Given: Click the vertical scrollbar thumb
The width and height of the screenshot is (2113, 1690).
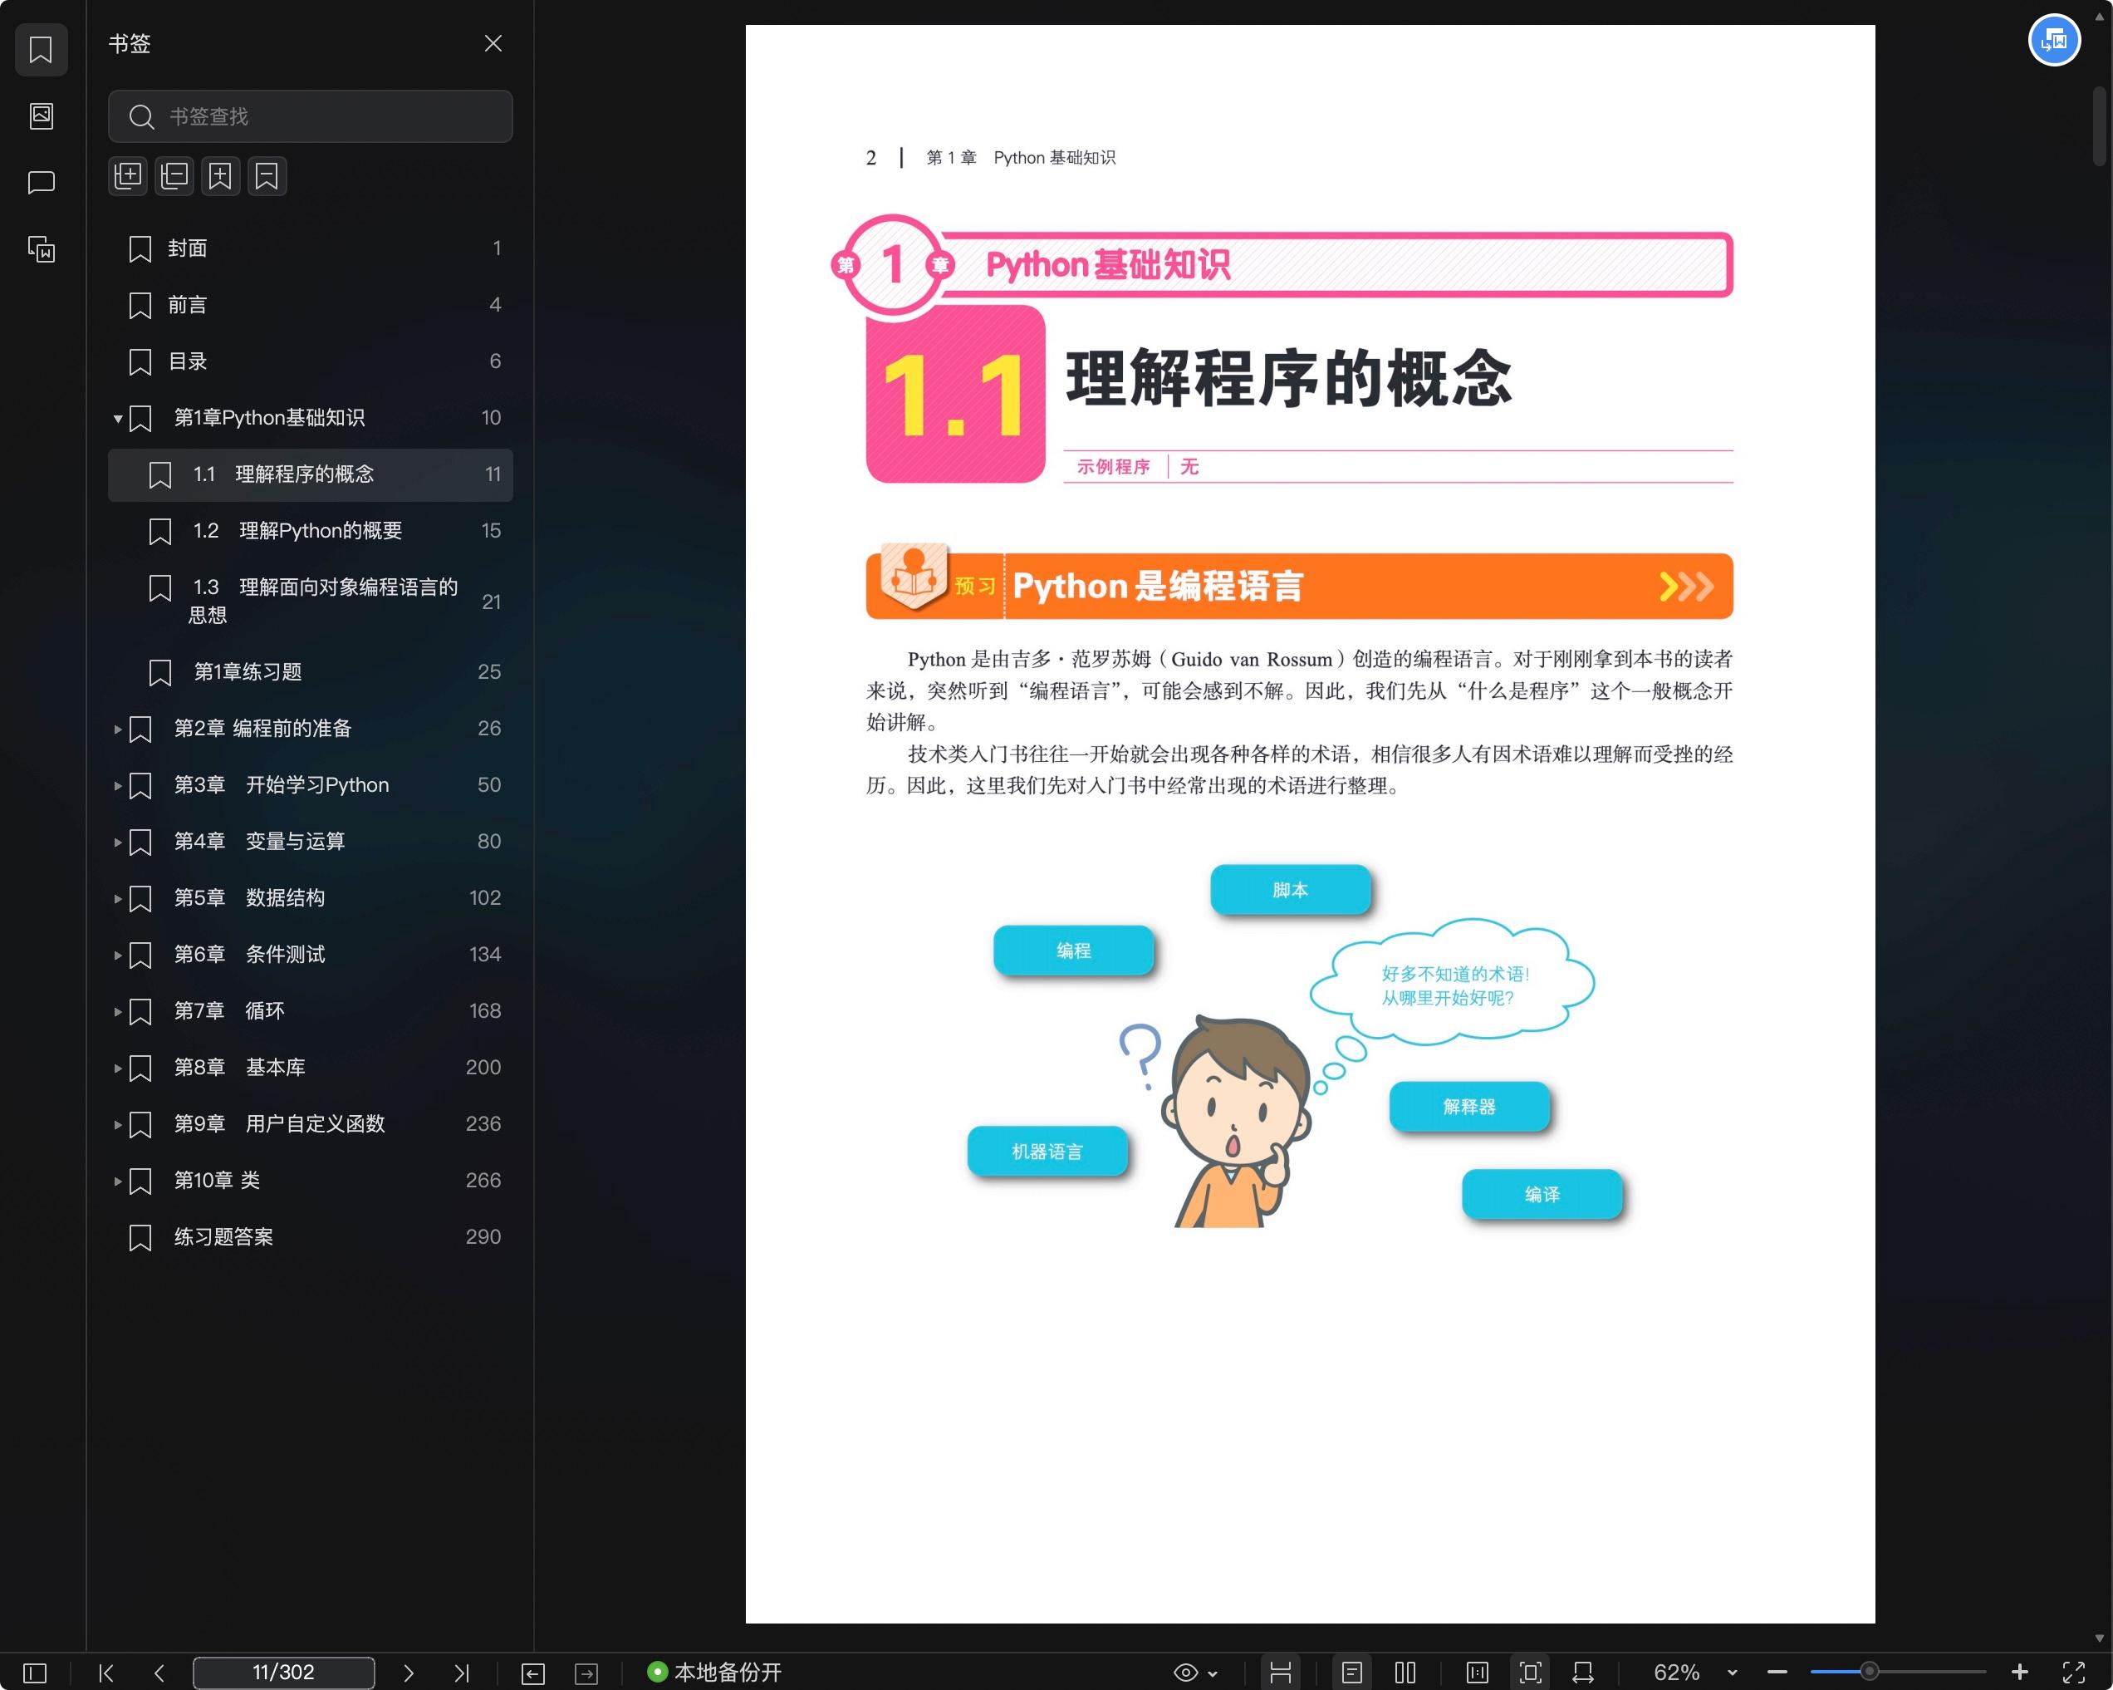Looking at the screenshot, I should (x=2099, y=127).
